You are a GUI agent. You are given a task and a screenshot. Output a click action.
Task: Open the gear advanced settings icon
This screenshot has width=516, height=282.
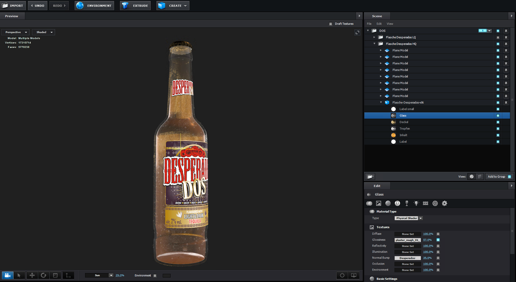pyautogui.click(x=445, y=203)
